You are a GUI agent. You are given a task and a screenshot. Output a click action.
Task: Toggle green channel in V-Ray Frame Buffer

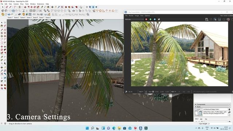[x=150, y=19]
